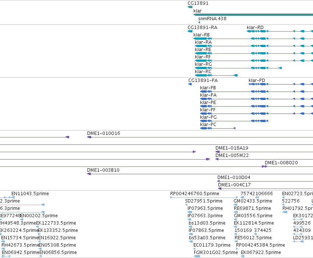Open the klar-RG transcript label

[203, 64]
